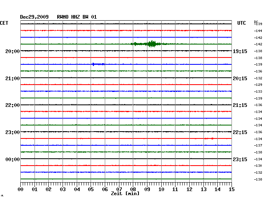Select minute axis tick label 05
The width and height of the screenshot is (264, 200).
(91, 189)
